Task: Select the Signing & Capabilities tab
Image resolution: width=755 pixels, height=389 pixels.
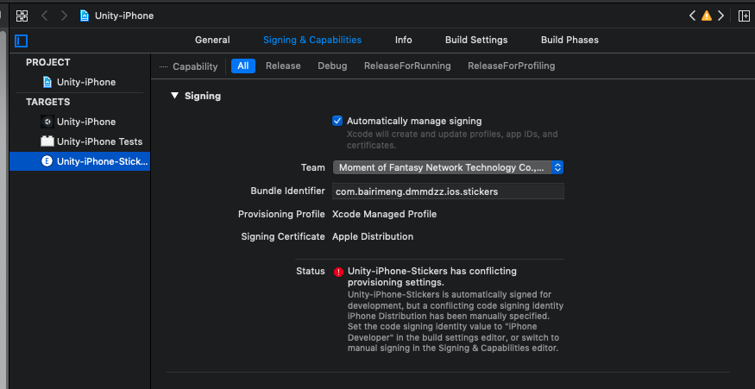Action: click(x=312, y=40)
